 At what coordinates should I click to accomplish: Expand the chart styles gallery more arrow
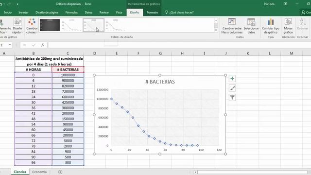click(216, 30)
